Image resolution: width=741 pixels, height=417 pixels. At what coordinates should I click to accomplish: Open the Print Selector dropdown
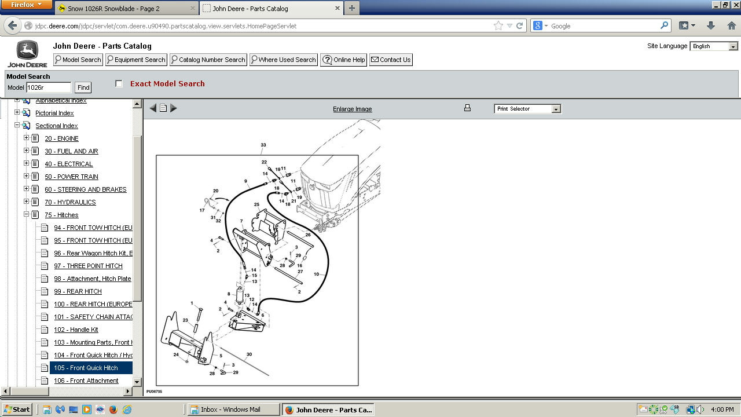point(527,108)
